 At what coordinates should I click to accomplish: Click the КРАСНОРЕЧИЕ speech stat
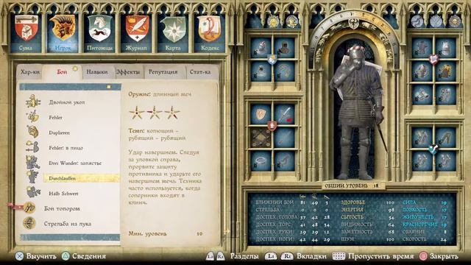click(425, 225)
